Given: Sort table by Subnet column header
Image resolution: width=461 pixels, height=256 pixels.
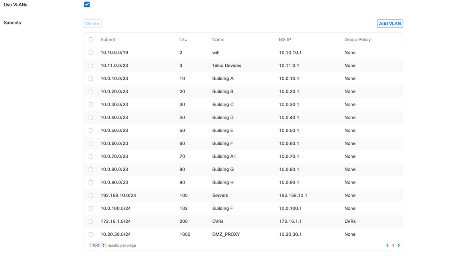Looking at the screenshot, I should tap(108, 40).
